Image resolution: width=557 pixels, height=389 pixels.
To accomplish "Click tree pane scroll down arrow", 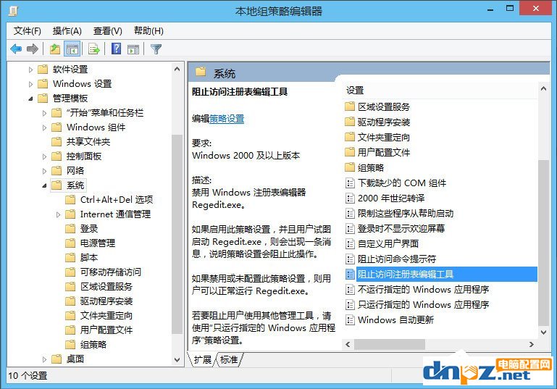I will click(177, 360).
